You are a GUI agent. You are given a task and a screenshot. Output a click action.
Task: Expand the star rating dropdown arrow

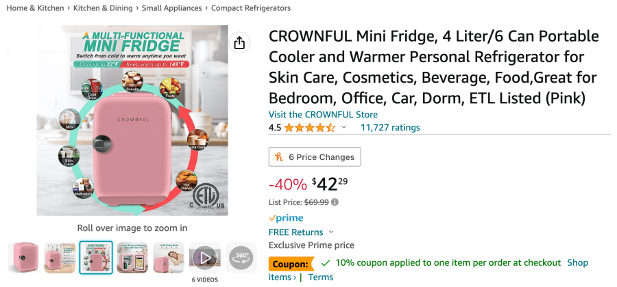[x=344, y=128]
